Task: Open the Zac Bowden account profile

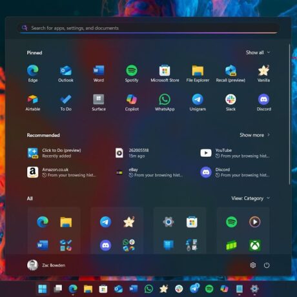Action: [x=46, y=265]
